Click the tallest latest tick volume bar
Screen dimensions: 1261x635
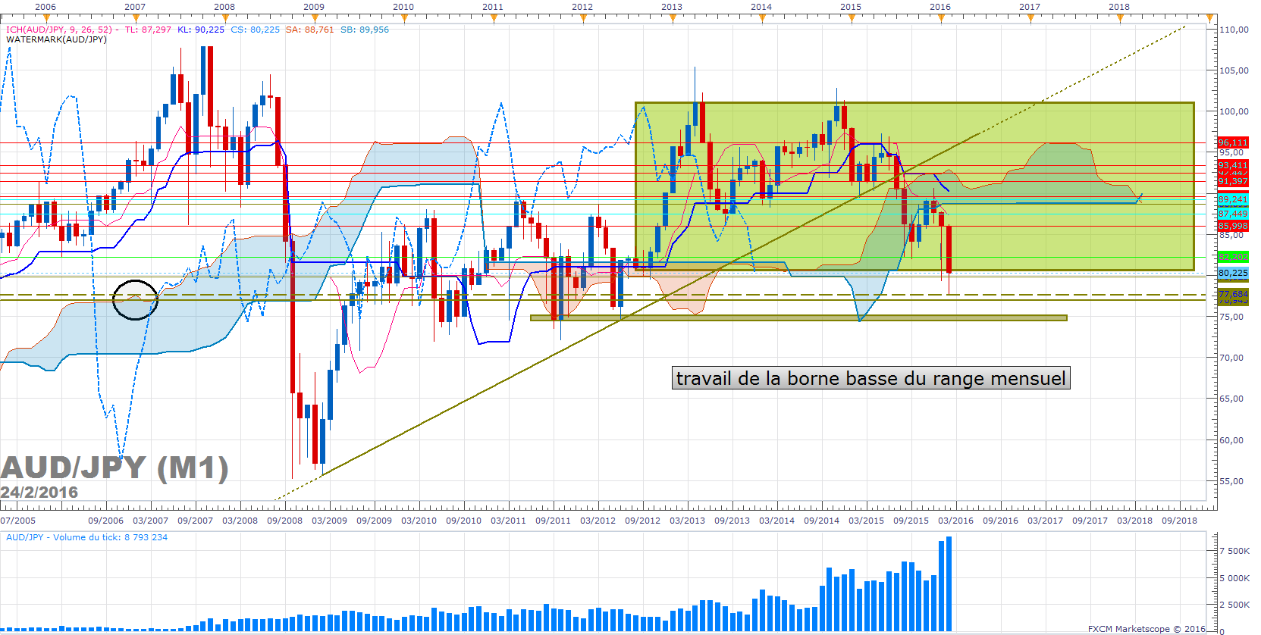(949, 584)
